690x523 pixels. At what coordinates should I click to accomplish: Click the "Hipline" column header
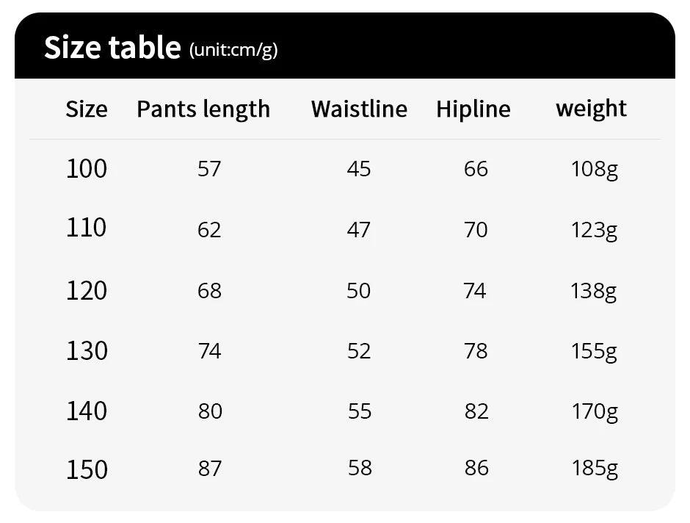[x=473, y=109]
